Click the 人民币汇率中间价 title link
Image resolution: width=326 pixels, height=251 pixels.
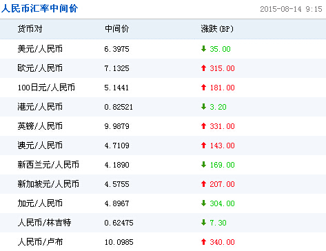point(39,8)
